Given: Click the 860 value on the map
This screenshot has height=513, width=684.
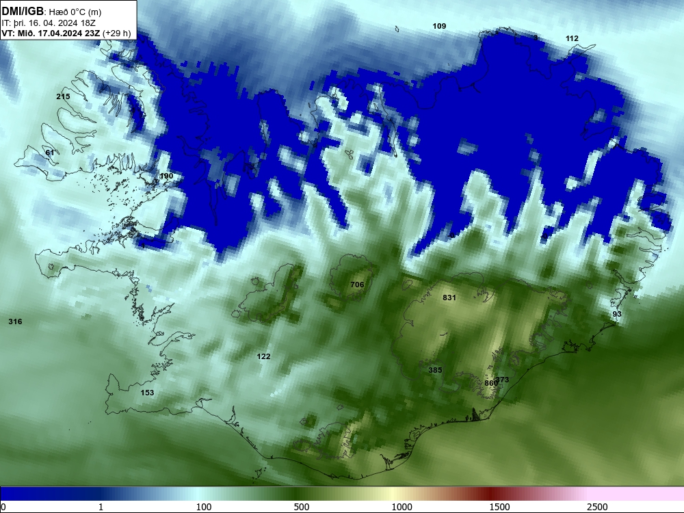Looking at the screenshot, I should click(x=490, y=383).
